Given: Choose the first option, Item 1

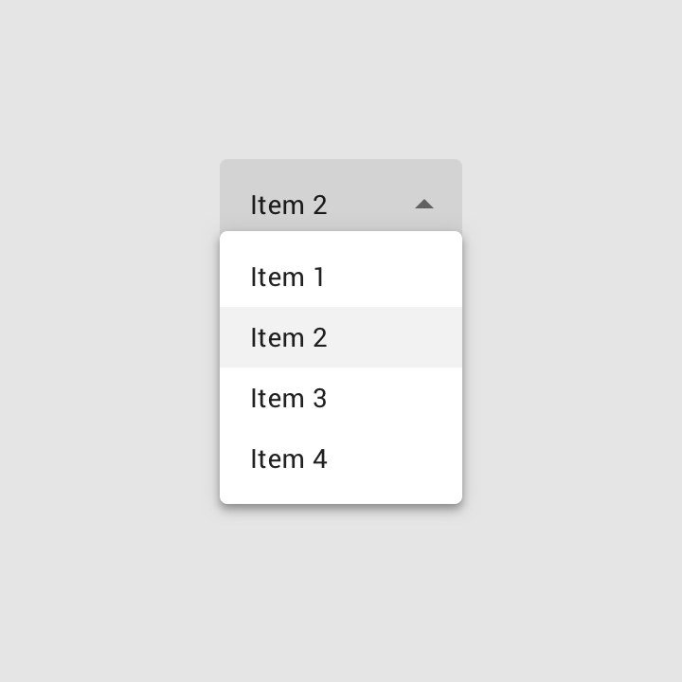Looking at the screenshot, I should (340, 278).
